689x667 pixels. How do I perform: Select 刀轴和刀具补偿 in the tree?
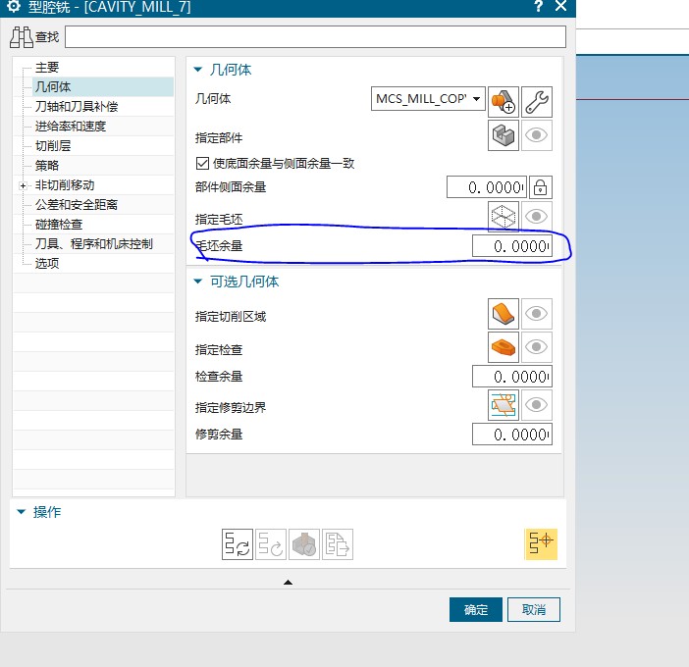[77, 107]
